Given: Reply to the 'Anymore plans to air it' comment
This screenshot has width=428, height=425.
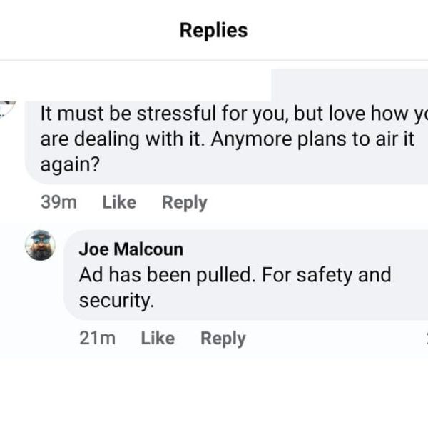Looking at the screenshot, I should point(184,203).
